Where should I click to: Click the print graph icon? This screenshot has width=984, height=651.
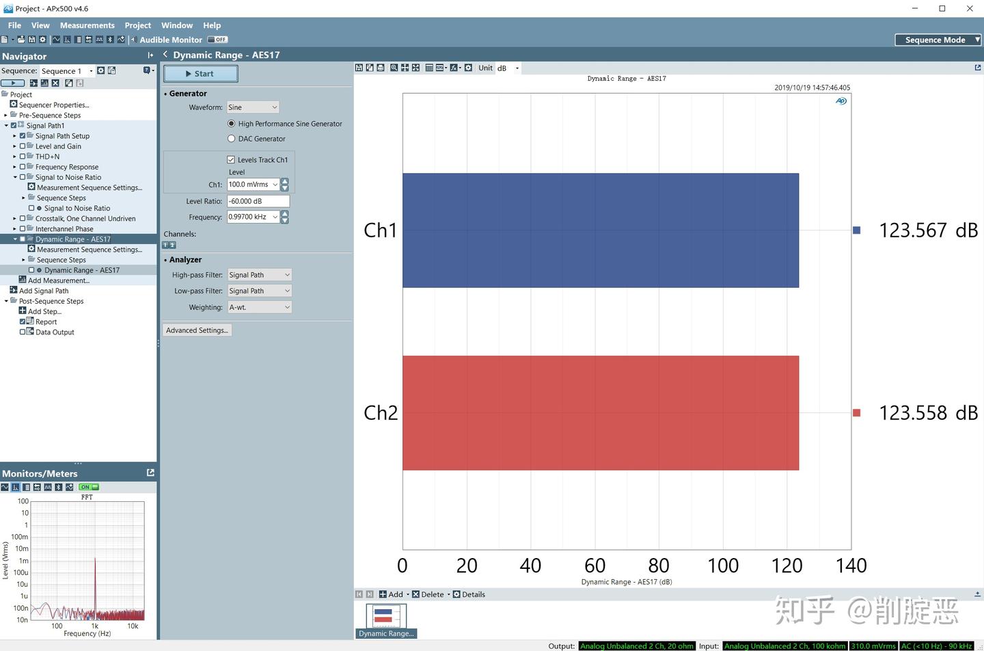(x=381, y=68)
